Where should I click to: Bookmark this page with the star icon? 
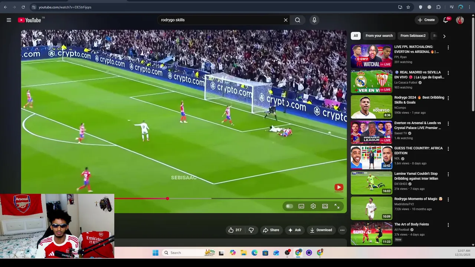tap(408, 7)
